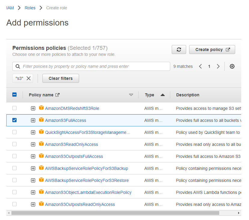Click the "Create role" breadcrumb text

(57, 8)
